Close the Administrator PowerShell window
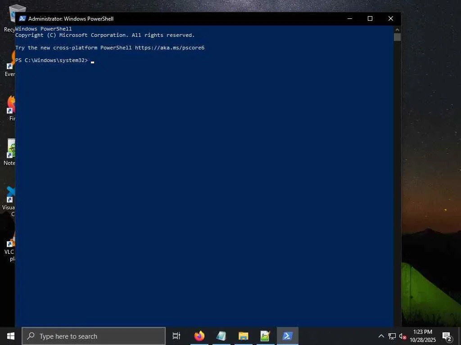Image resolution: width=461 pixels, height=345 pixels. 391,18
